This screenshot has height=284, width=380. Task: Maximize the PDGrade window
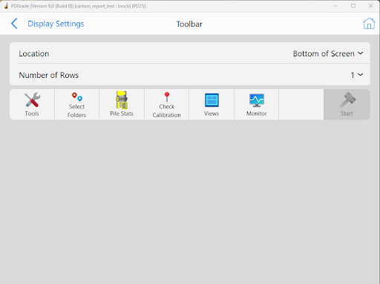coord(353,6)
